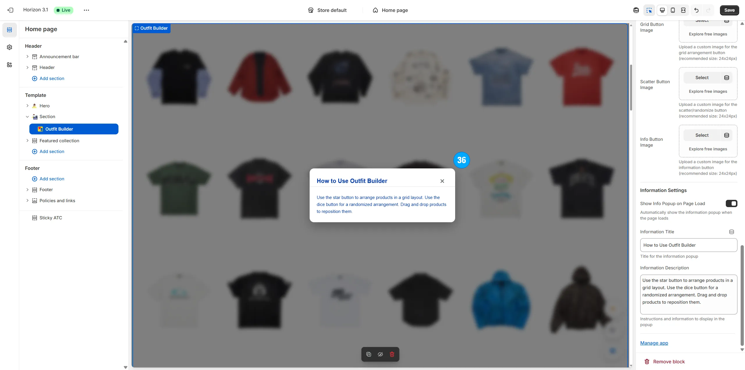Switch to mobile preview icon
745x370 pixels.
click(673, 10)
